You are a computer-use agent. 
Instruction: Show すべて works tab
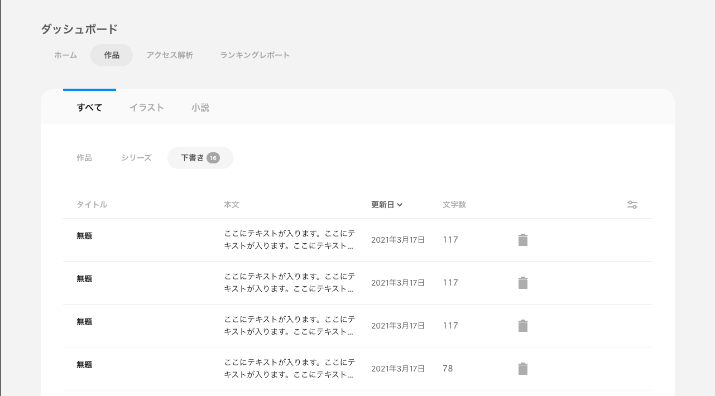point(89,108)
